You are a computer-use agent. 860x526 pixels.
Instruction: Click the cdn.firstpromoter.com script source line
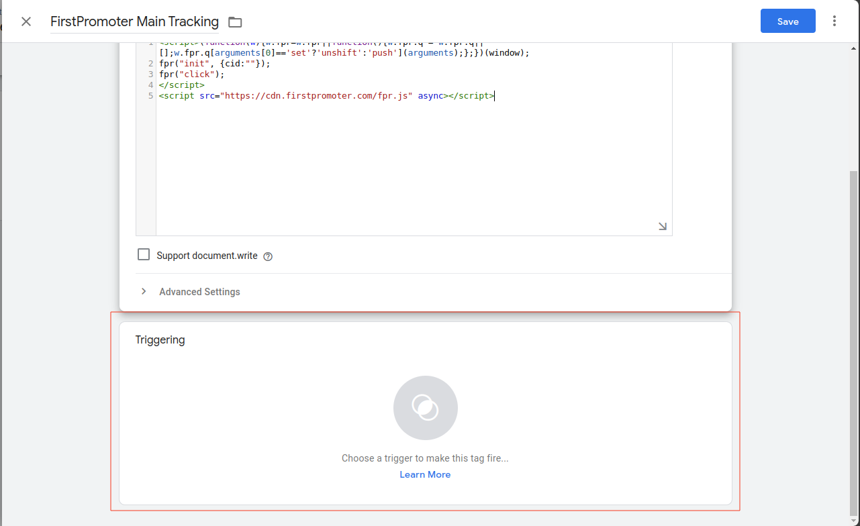(326, 96)
